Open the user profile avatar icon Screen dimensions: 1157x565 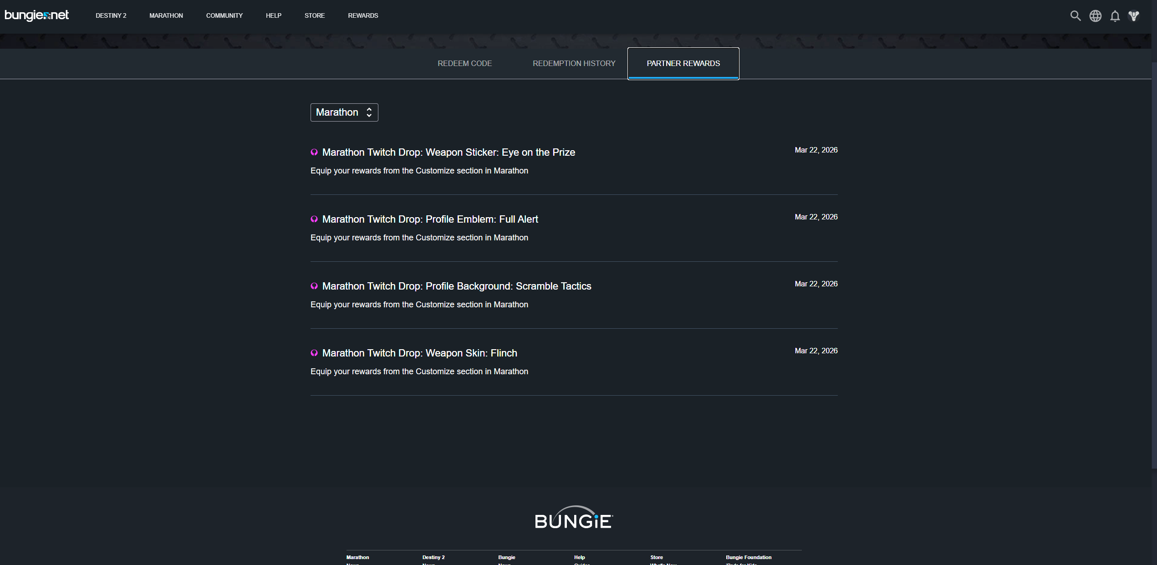(1134, 16)
